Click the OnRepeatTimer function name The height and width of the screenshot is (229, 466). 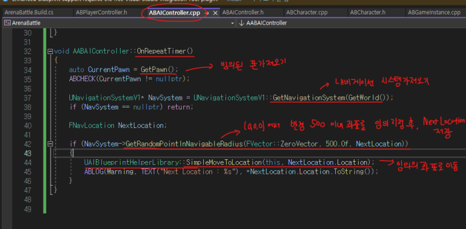(162, 51)
